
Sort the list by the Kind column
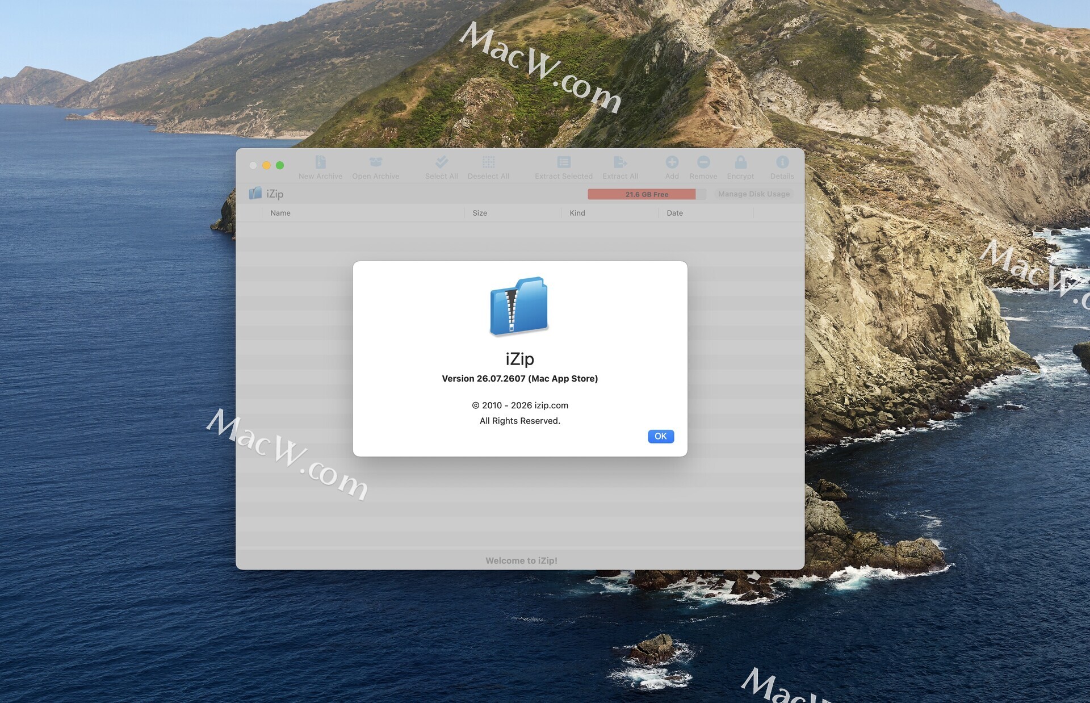coord(610,213)
